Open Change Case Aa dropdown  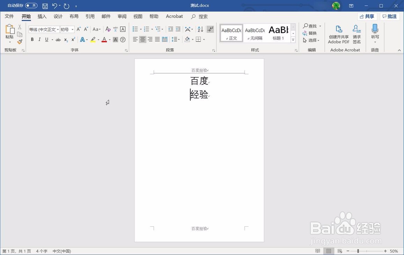coord(97,29)
